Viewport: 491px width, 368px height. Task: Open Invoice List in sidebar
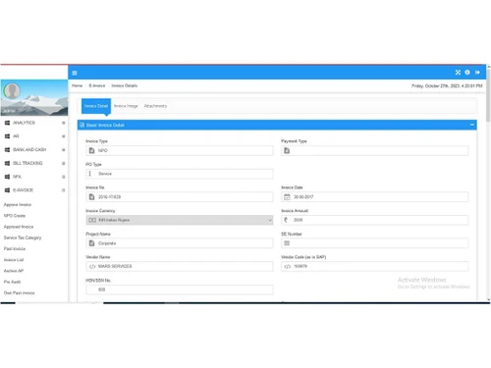(x=14, y=260)
